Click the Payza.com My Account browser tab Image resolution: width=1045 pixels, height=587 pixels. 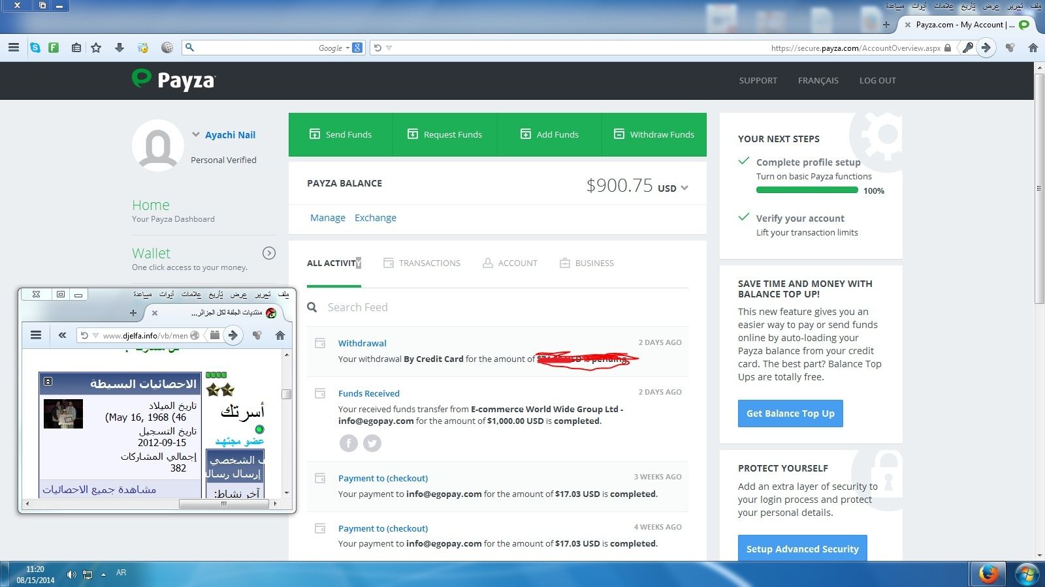pyautogui.click(x=965, y=25)
